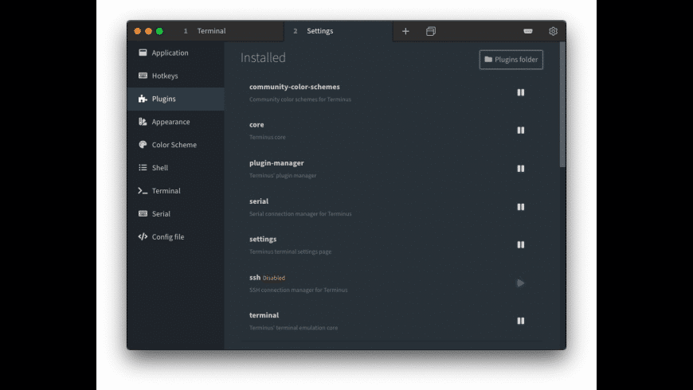
Task: Click the "Terminus' terminal emulation core" description
Action: point(293,328)
